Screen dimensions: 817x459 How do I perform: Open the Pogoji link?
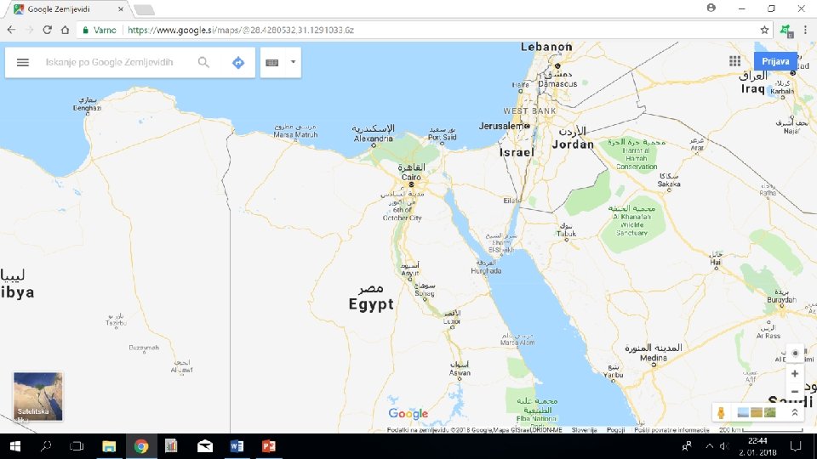[616, 430]
